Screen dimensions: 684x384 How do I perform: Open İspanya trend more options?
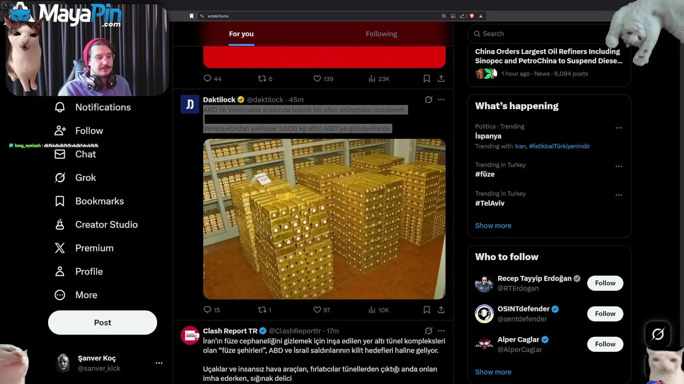(618, 128)
